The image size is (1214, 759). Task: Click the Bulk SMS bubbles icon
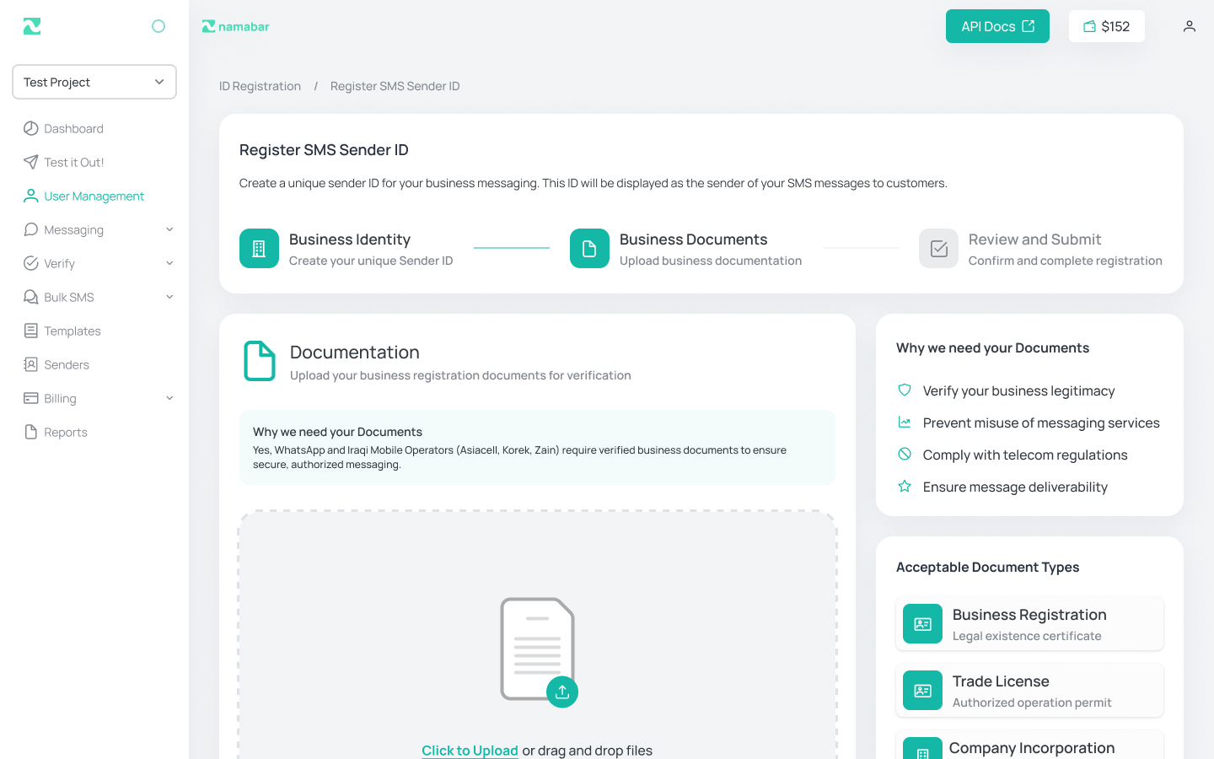[x=31, y=297]
